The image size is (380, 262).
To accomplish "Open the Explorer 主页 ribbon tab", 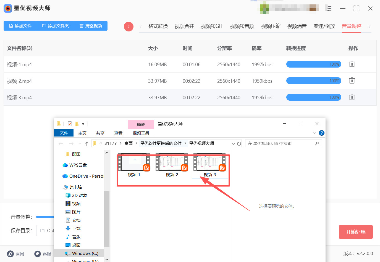I will tap(82, 133).
